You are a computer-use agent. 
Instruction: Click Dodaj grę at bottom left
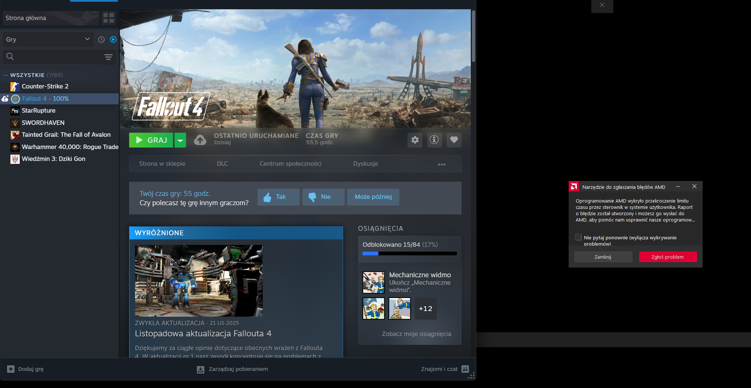pos(25,369)
